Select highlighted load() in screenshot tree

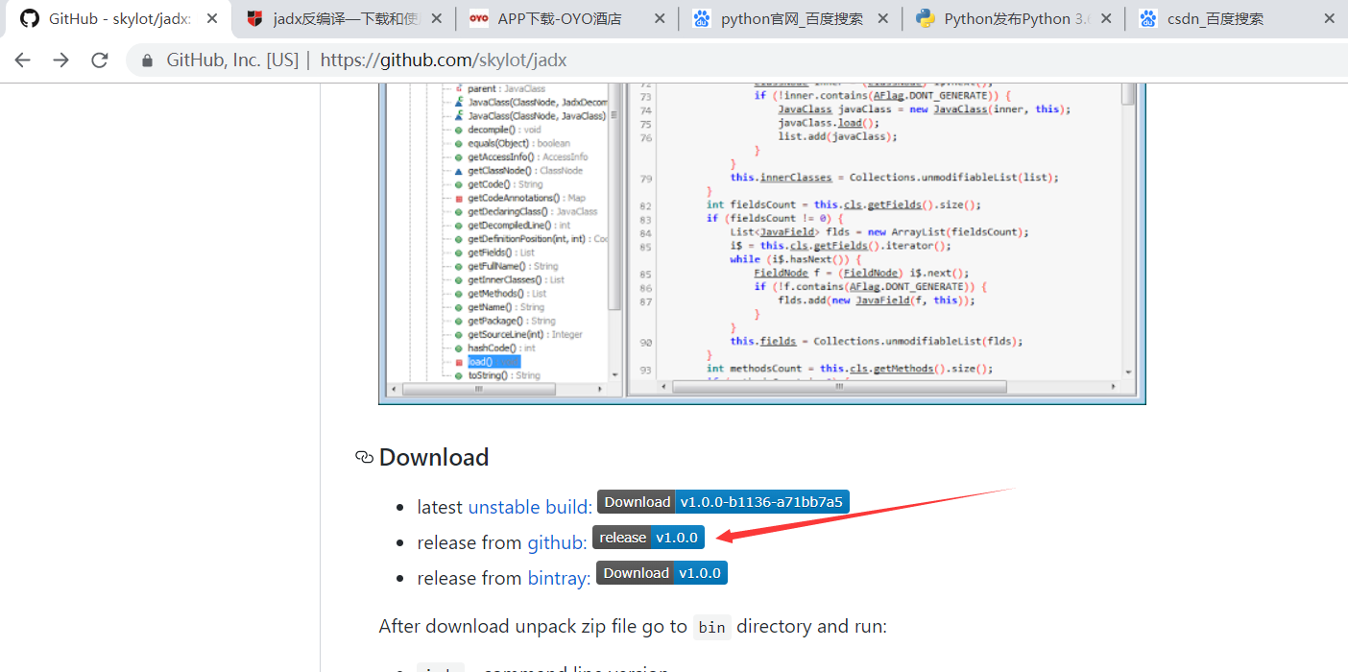(x=493, y=362)
